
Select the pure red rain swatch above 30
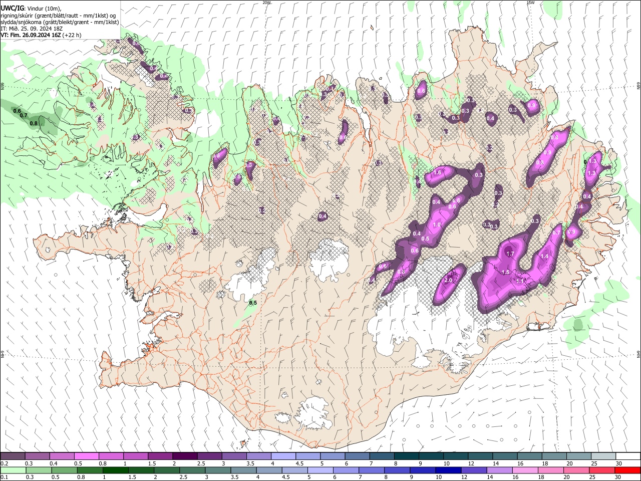pyautogui.click(x=628, y=470)
